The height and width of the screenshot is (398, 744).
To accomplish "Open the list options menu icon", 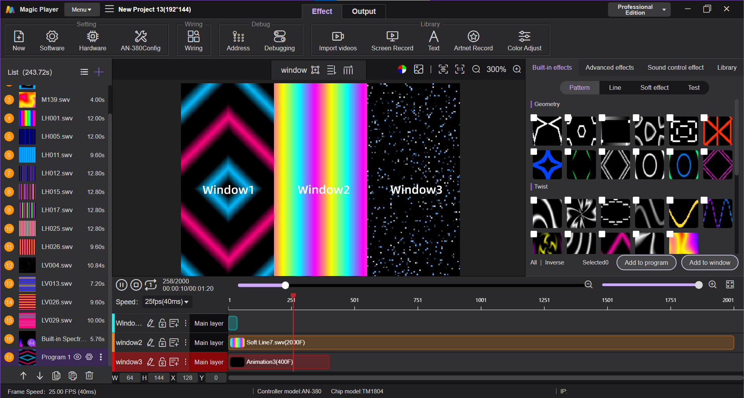I will pos(84,72).
